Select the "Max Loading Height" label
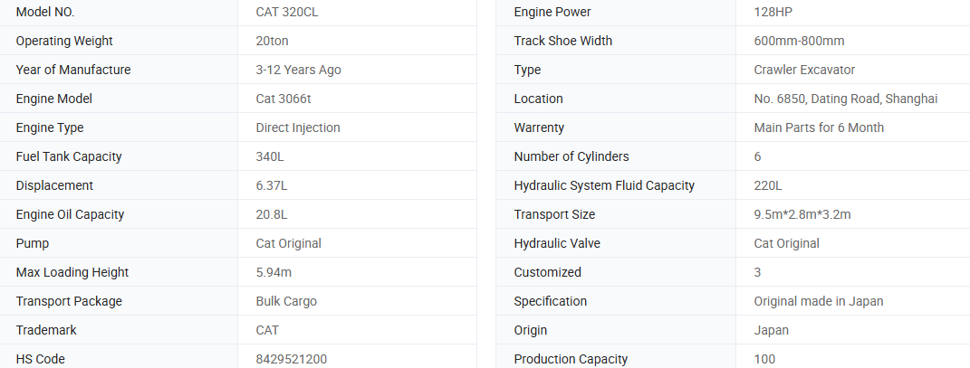Image resolution: width=970 pixels, height=368 pixels. click(x=72, y=273)
